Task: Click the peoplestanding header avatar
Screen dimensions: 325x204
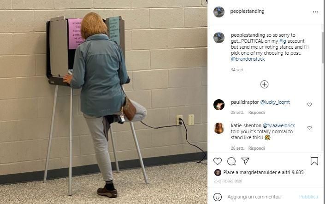Action: click(219, 12)
